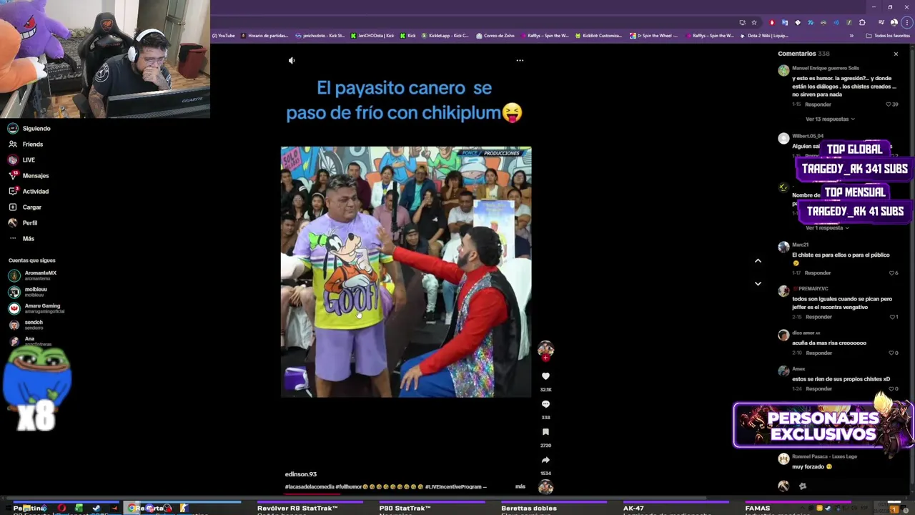Open the browser profile avatar
The height and width of the screenshot is (515, 915).
[894, 22]
